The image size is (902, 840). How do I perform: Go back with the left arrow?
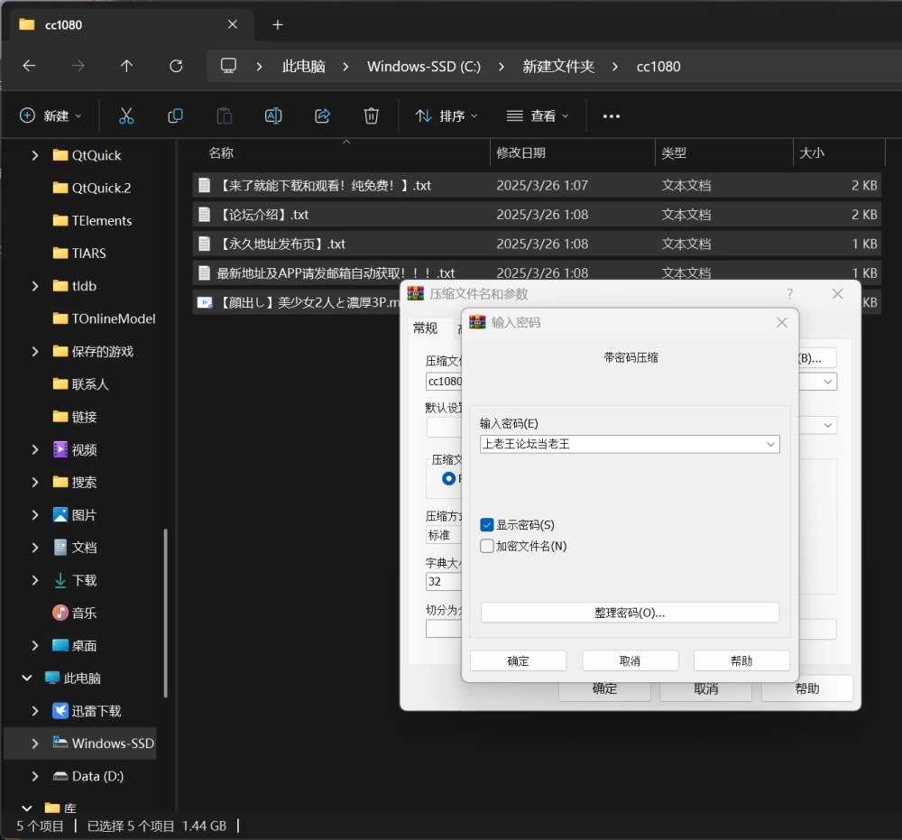29,66
